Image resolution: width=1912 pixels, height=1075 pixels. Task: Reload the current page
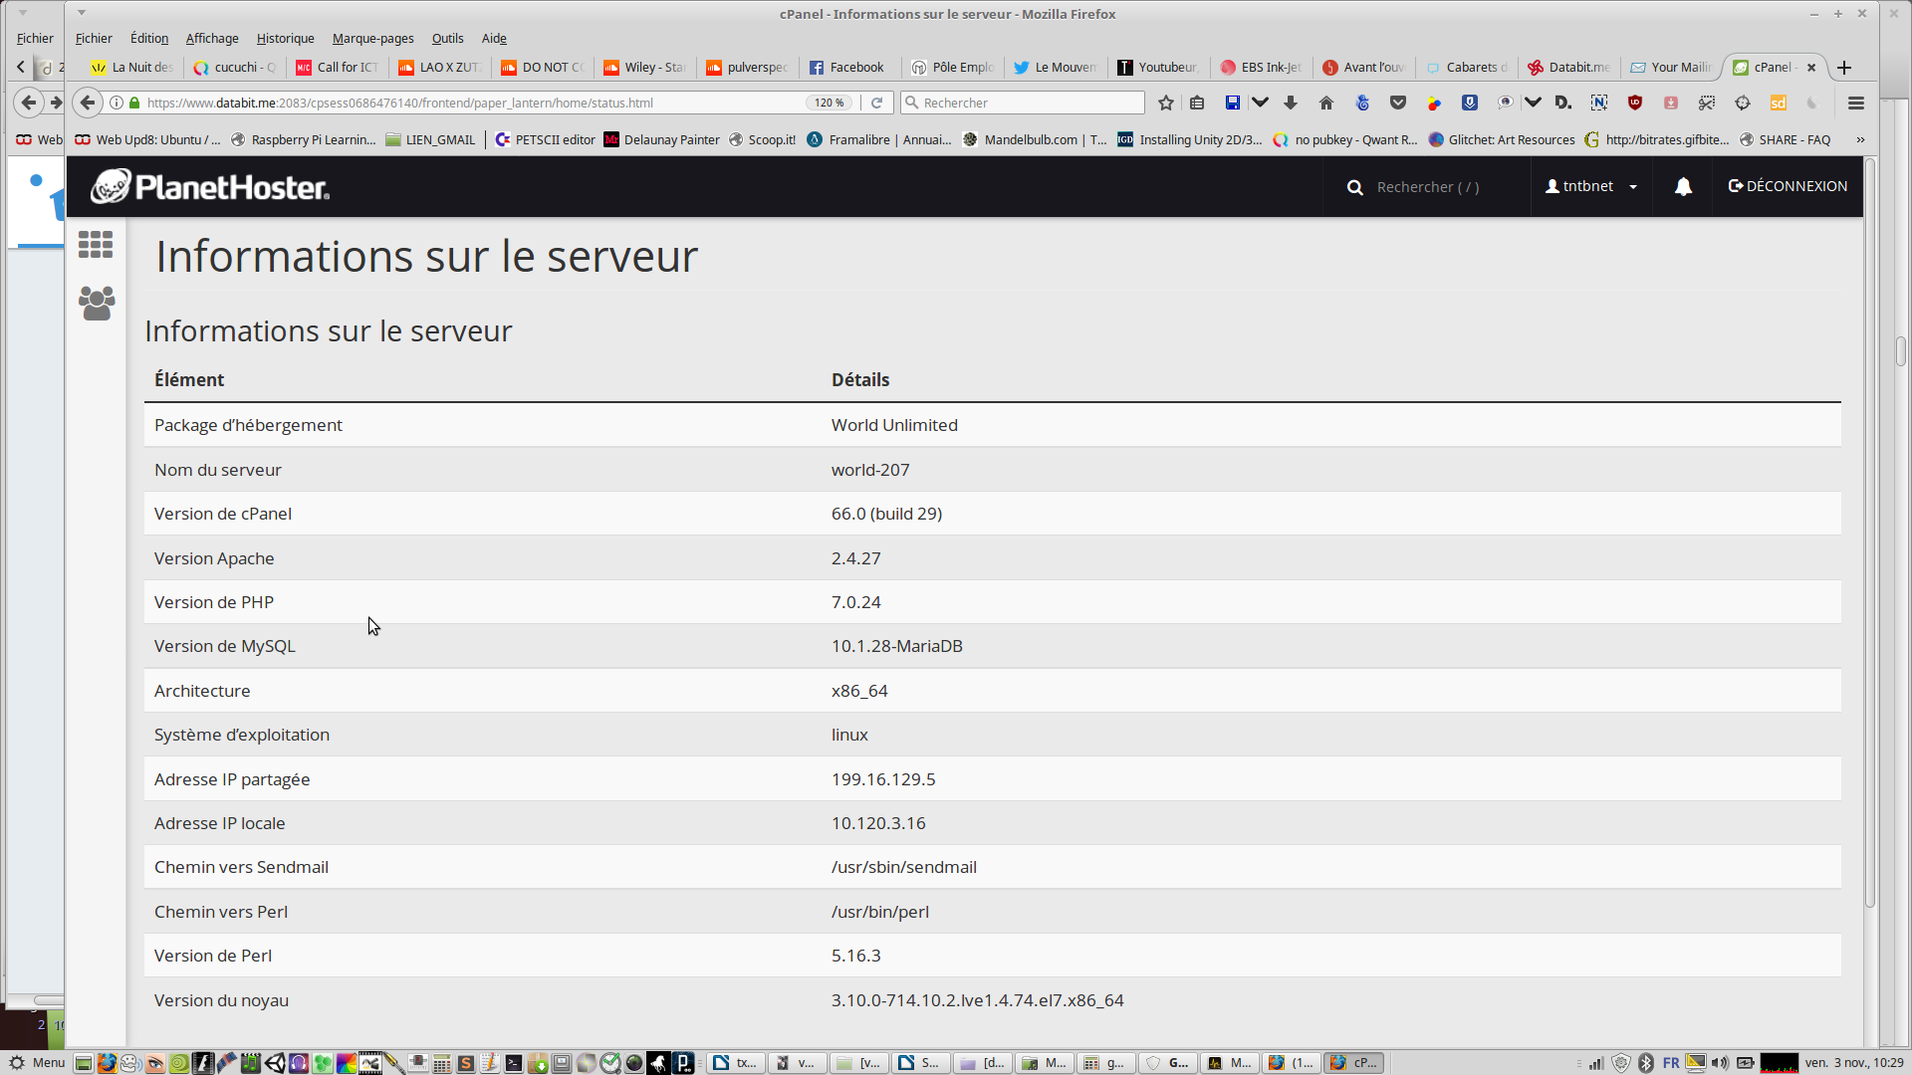[877, 103]
